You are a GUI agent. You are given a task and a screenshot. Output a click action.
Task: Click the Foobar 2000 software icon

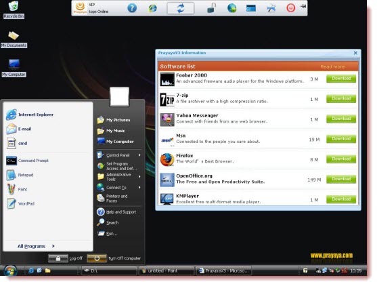tap(167, 79)
